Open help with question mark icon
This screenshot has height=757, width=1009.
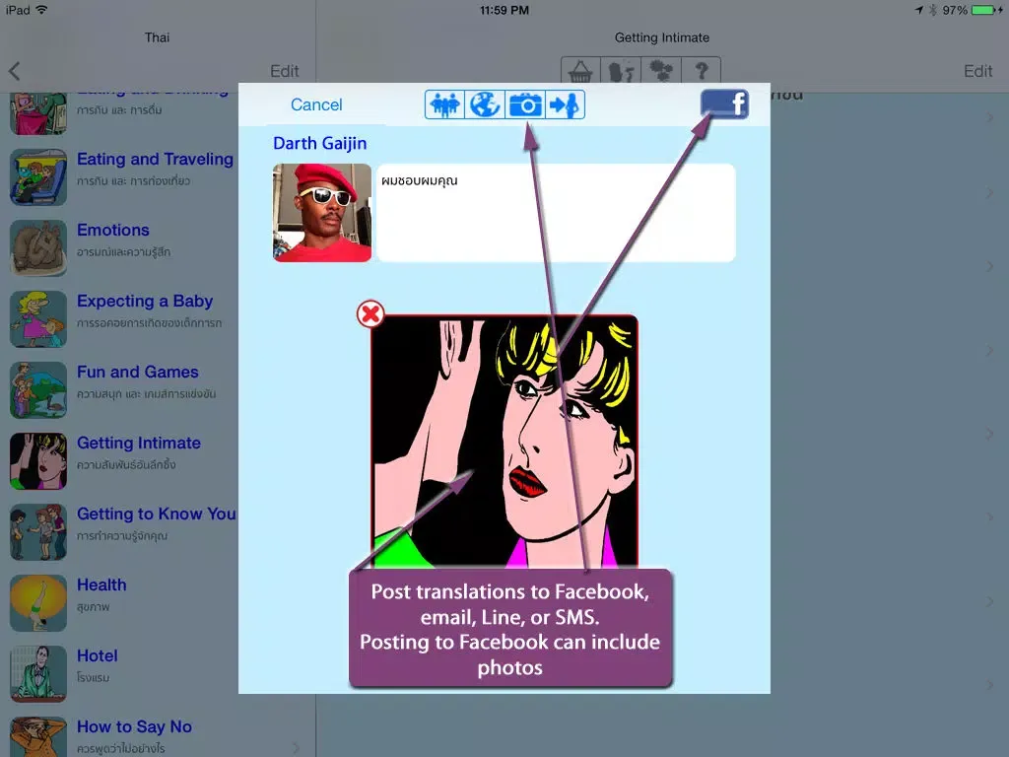[701, 70]
